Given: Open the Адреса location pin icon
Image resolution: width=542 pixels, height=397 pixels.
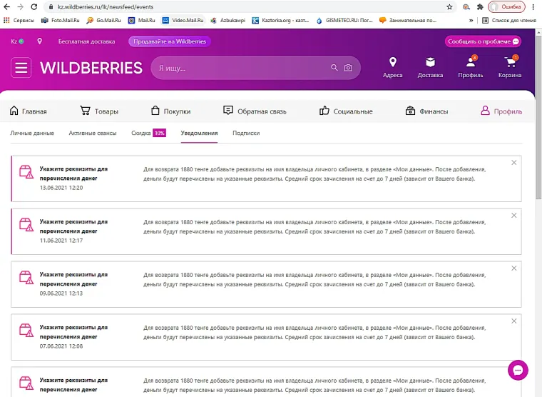Looking at the screenshot, I should [x=392, y=63].
